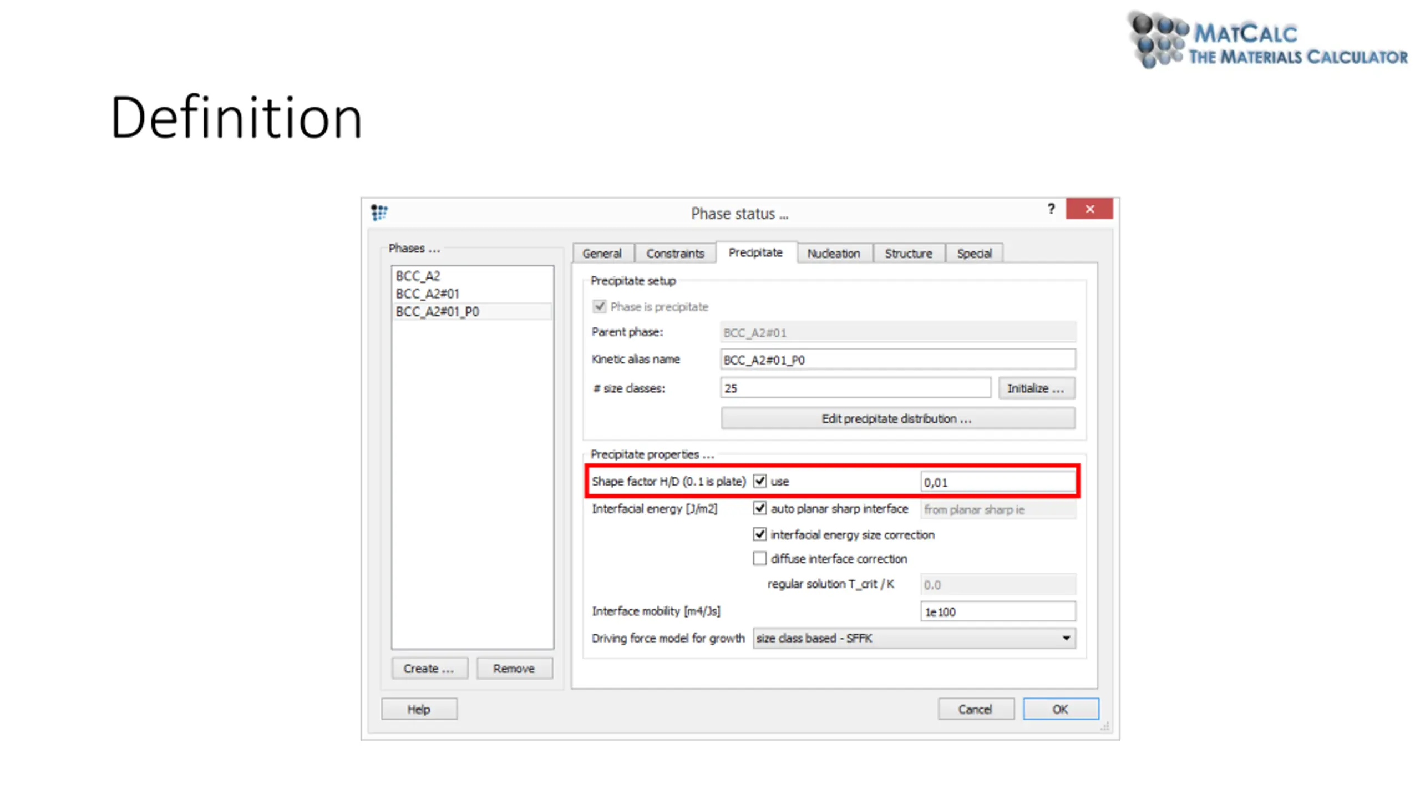Click the MatCalc icon in dialog title bar
This screenshot has height=799, width=1420.
tap(379, 212)
